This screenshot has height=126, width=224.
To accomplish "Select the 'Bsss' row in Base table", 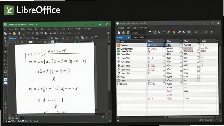I will click(x=167, y=77).
